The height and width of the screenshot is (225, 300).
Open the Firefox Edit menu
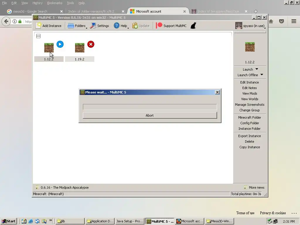14,3
